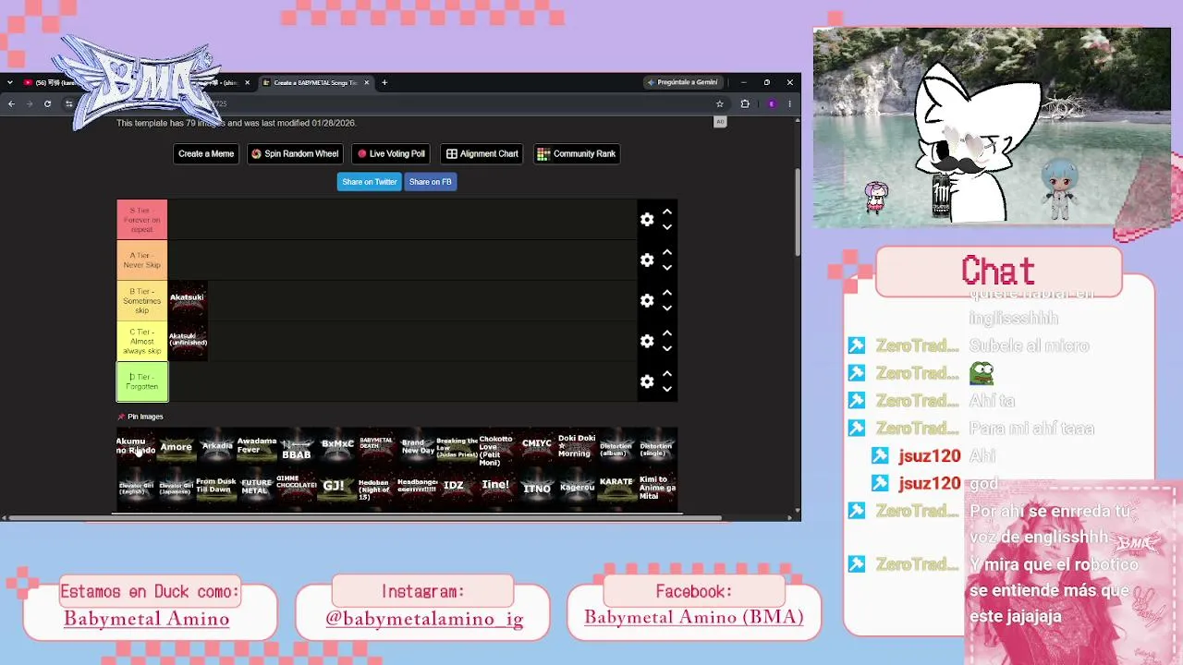This screenshot has width=1183, height=665.
Task: Move D Tier row up with arrow
Action: [666, 374]
